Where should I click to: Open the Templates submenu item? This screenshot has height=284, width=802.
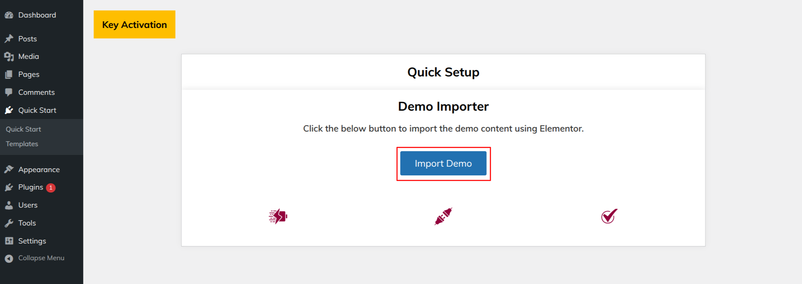(x=22, y=144)
